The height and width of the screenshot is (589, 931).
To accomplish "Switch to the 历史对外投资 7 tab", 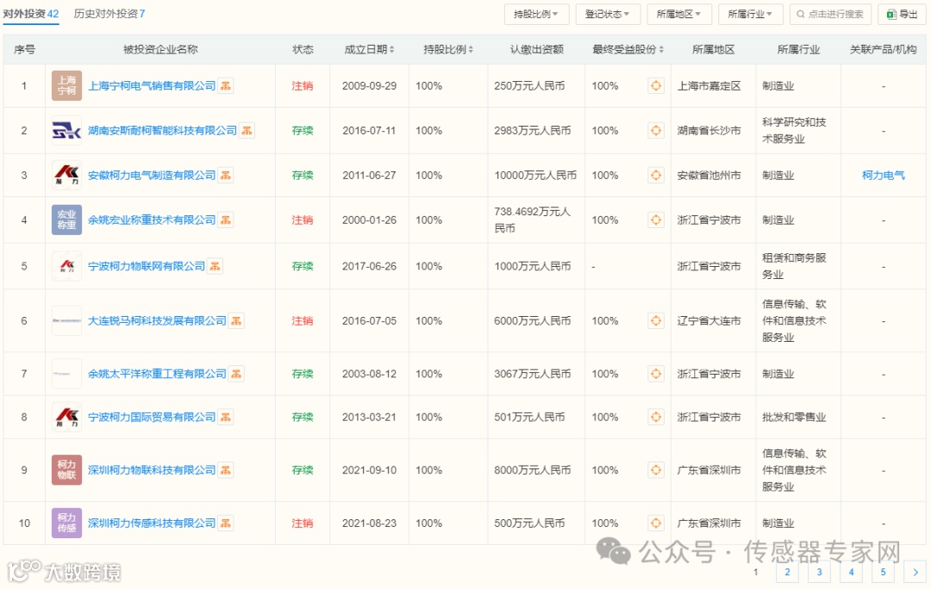I will (109, 14).
